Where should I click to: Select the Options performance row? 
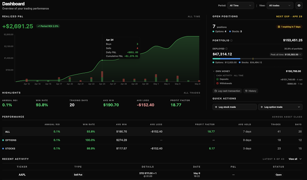[152, 140]
